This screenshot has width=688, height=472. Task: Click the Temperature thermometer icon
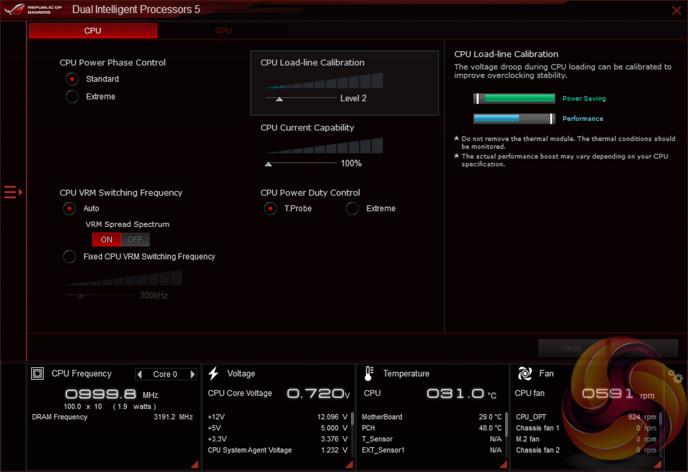[x=369, y=373]
